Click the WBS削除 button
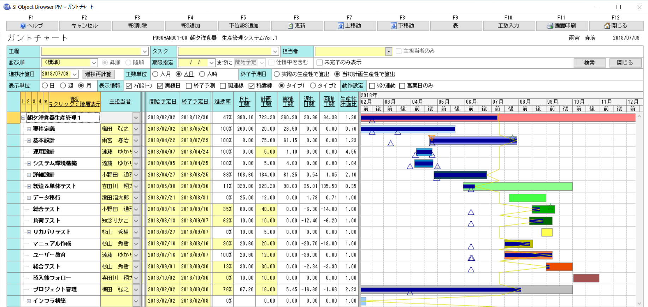648x307 pixels. tap(137, 26)
